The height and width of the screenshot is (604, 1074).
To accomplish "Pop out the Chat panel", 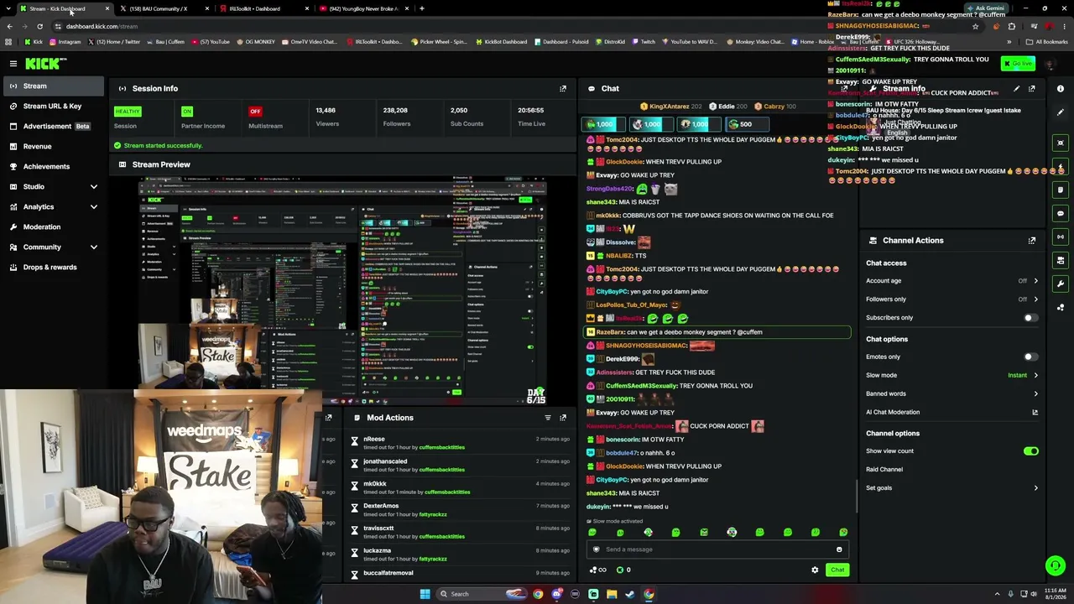I will pos(845,88).
